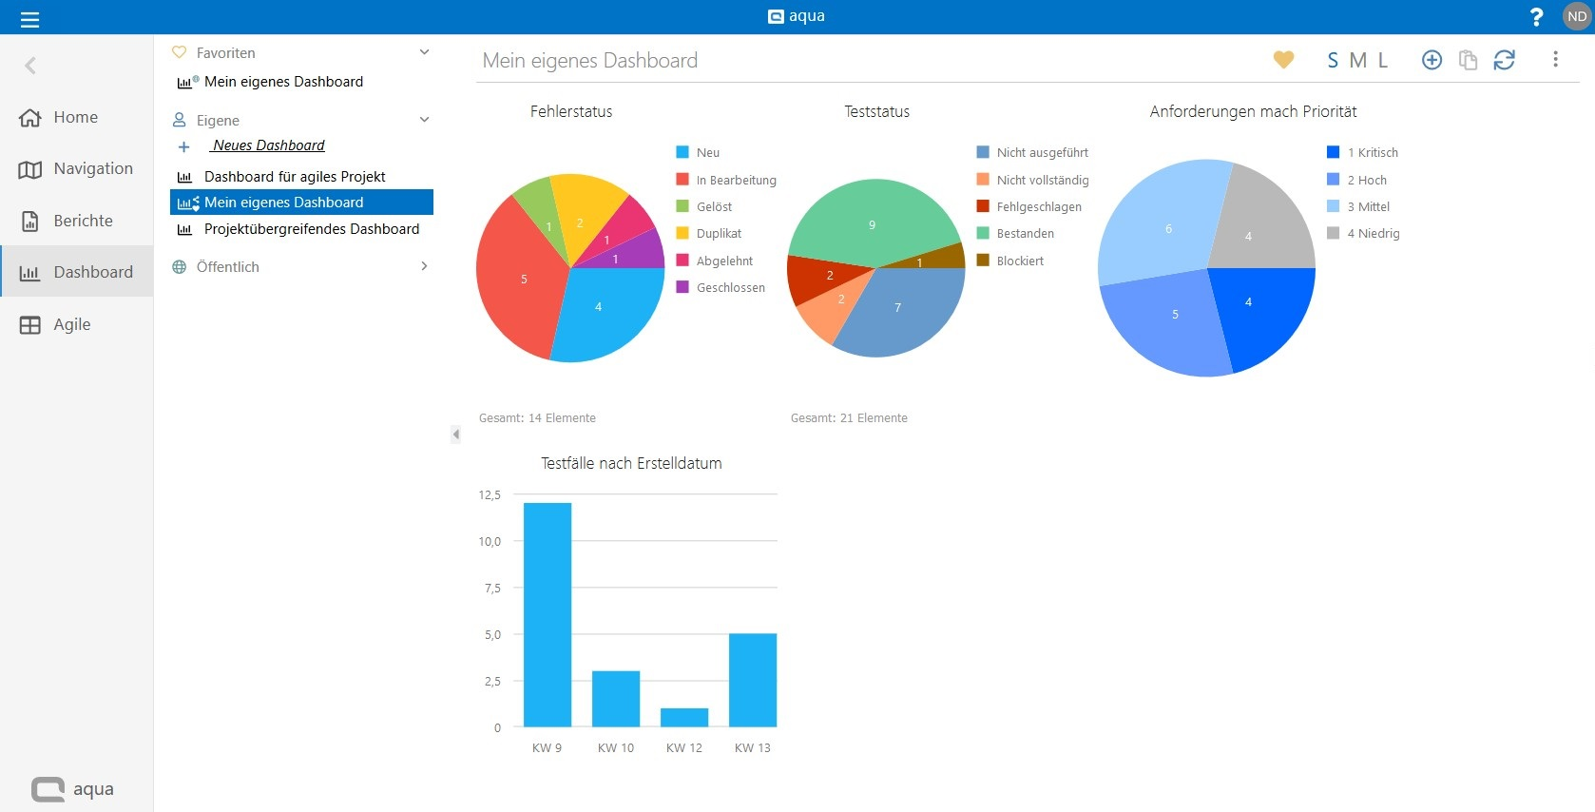This screenshot has height=812, width=1595.
Task: Refresh the dashboard
Action: pyautogui.click(x=1504, y=60)
